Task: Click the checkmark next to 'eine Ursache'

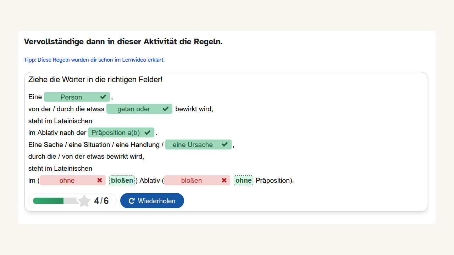Action: (x=225, y=144)
